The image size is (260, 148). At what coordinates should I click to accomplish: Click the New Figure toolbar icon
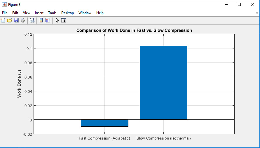[3, 20]
